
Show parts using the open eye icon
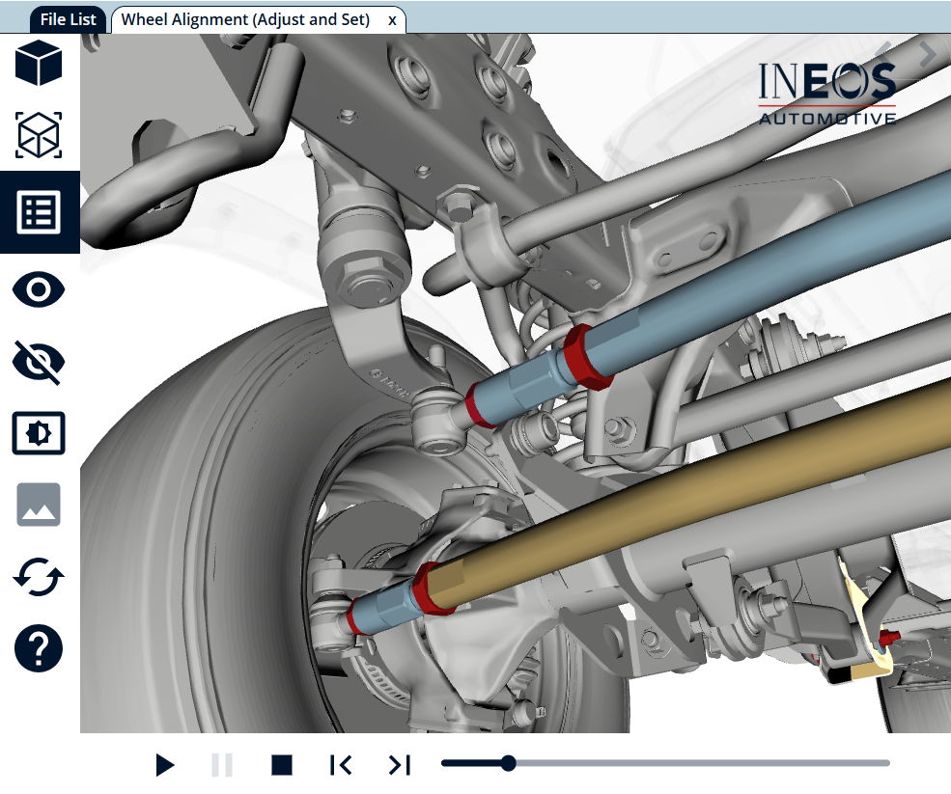click(39, 288)
